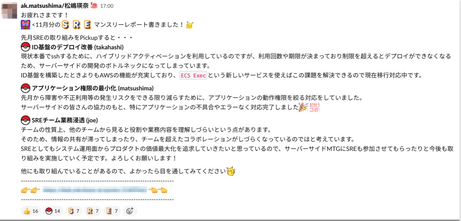Toggle the E letter reaction showing 7
Viewport: 461px width, 221px height.
112,211
